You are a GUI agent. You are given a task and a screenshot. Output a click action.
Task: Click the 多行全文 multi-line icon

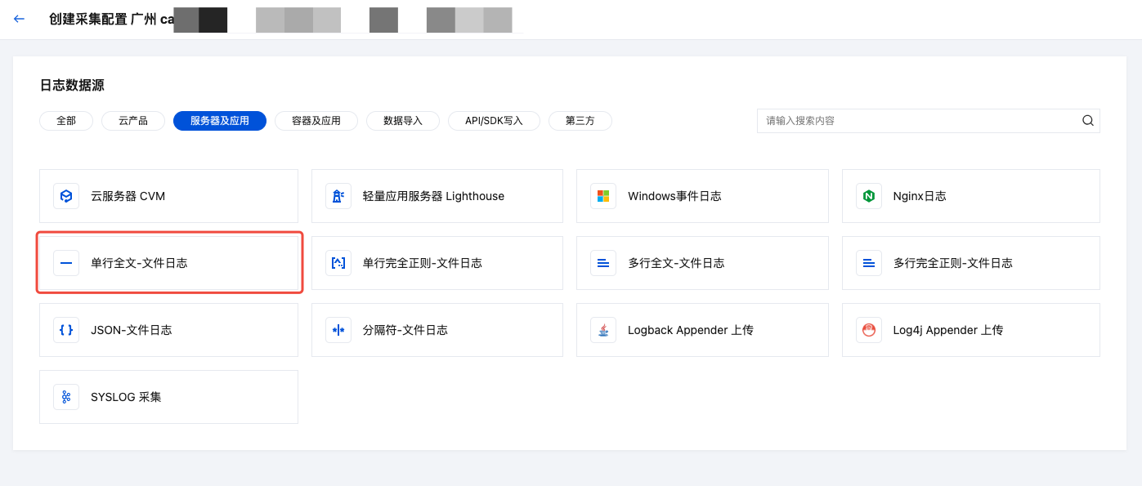coord(603,263)
